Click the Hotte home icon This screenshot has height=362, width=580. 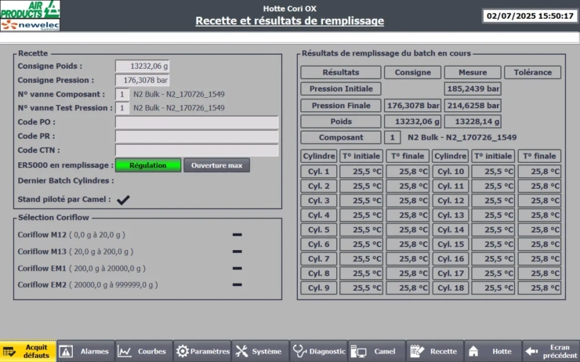pyautogui.click(x=473, y=351)
